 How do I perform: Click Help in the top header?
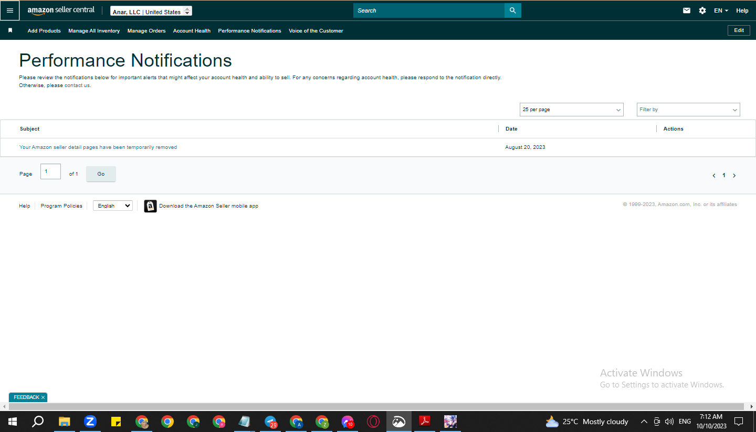(x=742, y=10)
